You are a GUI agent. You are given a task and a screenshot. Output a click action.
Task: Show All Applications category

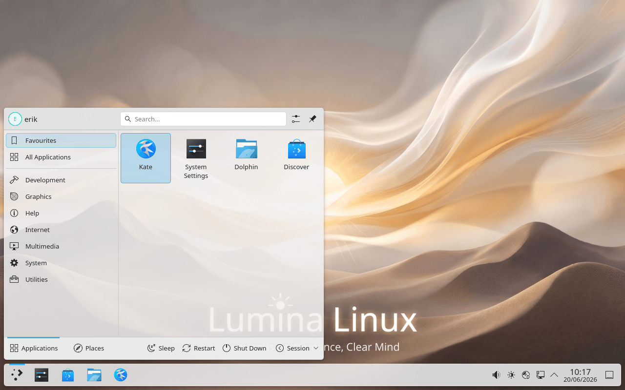pyautogui.click(x=61, y=157)
